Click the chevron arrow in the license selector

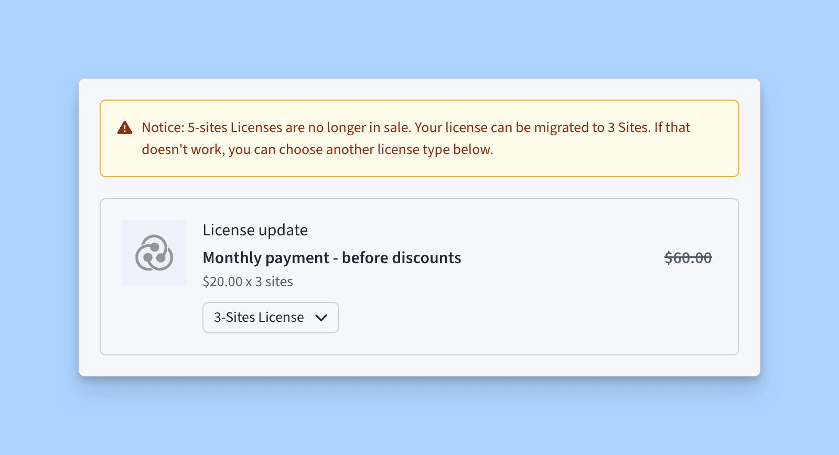pyautogui.click(x=321, y=318)
